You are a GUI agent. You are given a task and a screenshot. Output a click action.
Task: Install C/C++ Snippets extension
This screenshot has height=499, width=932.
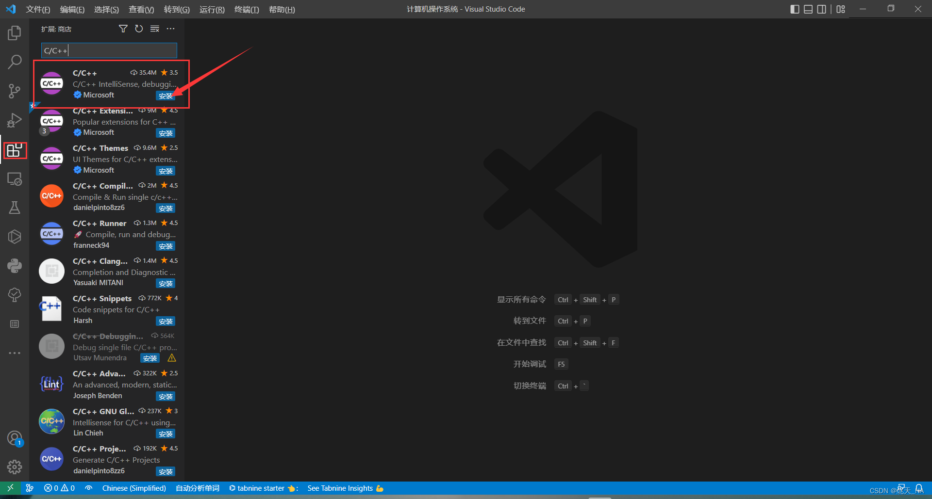click(x=166, y=321)
